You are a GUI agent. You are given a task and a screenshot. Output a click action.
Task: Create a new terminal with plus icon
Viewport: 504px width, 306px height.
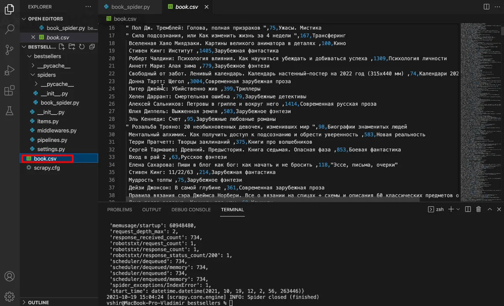pyautogui.click(x=451, y=209)
